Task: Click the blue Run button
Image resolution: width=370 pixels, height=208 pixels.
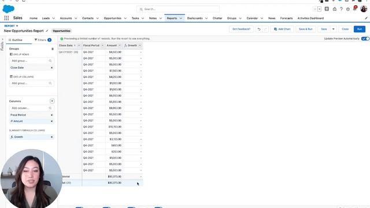Action: 360,29
